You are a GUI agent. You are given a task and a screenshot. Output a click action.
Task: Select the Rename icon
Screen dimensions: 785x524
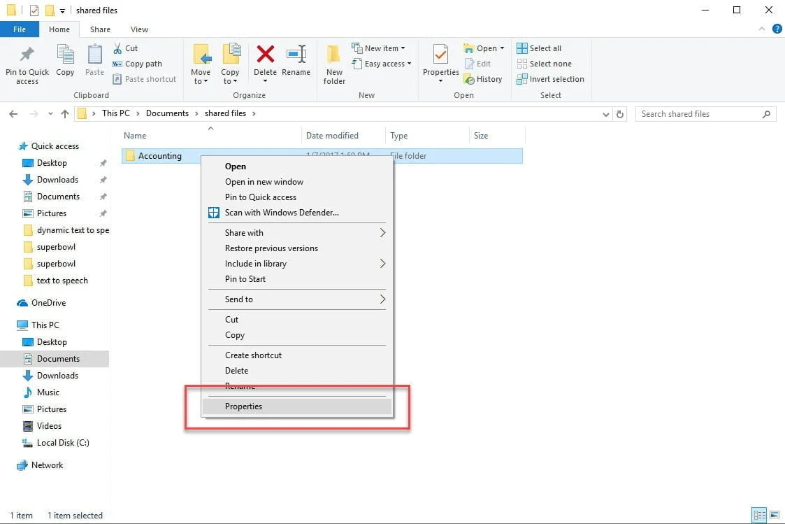click(296, 63)
